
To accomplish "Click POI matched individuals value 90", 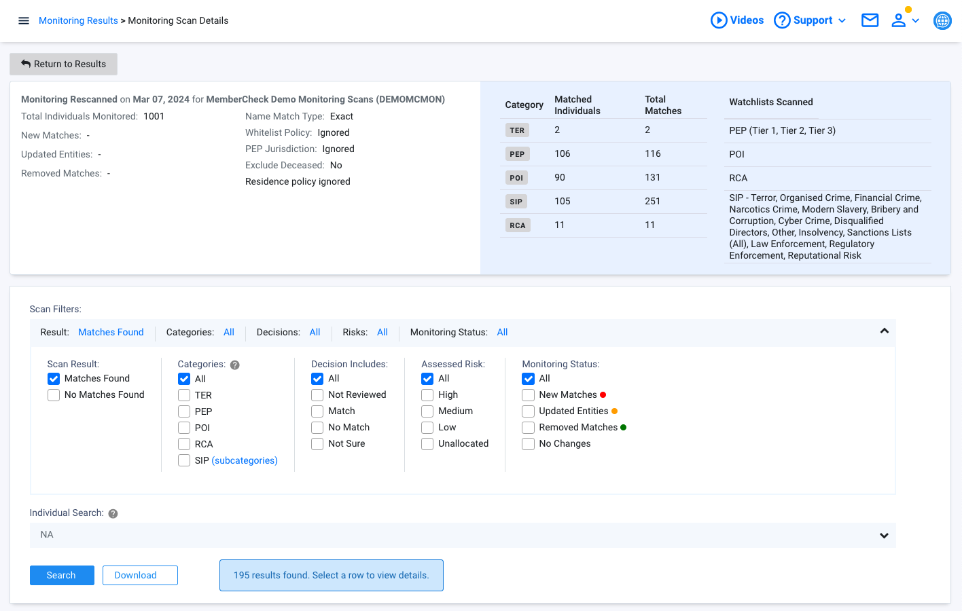I will (560, 177).
